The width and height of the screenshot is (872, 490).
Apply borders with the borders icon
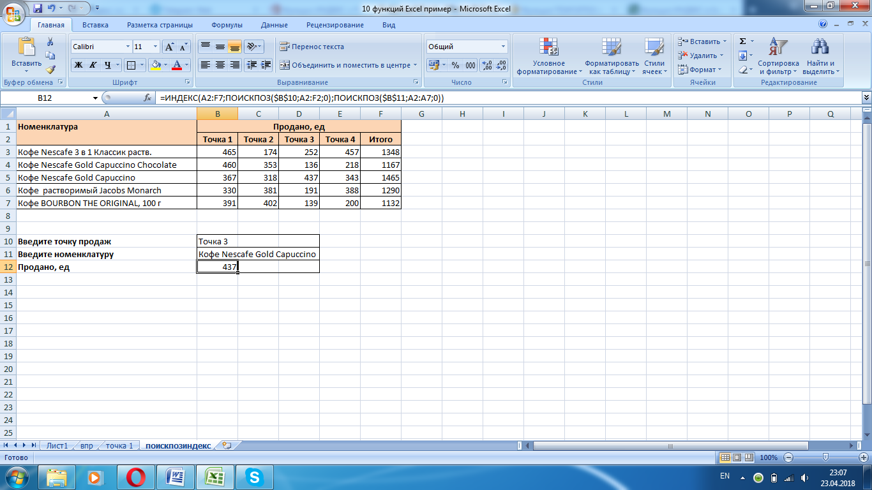tap(130, 65)
